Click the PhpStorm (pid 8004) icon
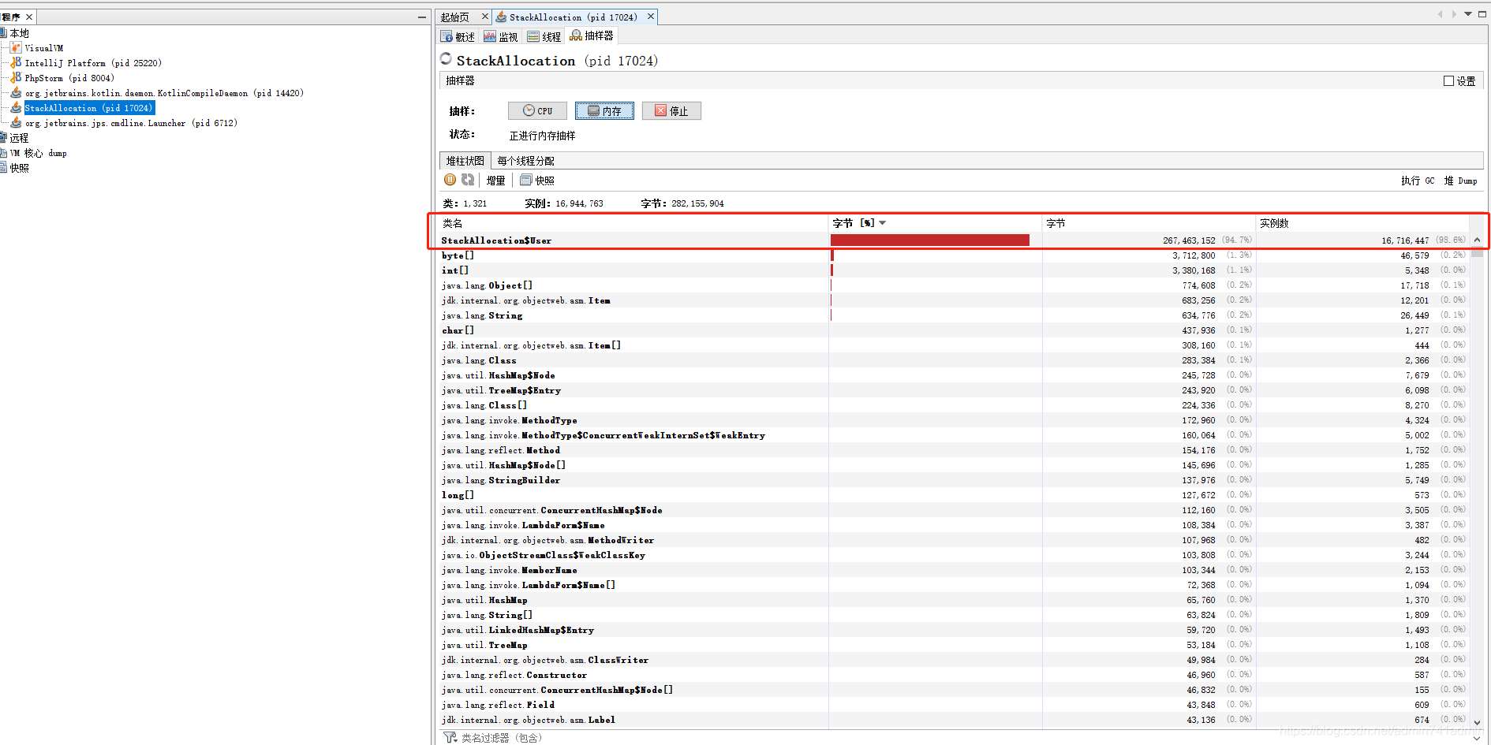The image size is (1491, 745). click(x=16, y=78)
